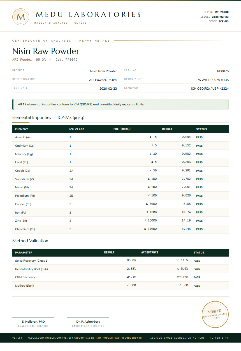The image size is (241, 351).
Task: Click the ACCEPTANCE column header
Action: tap(150, 252)
